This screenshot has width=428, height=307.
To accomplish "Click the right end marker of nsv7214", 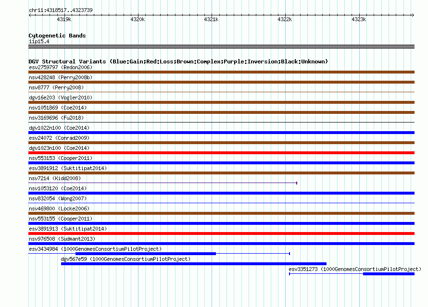I will point(297,183).
